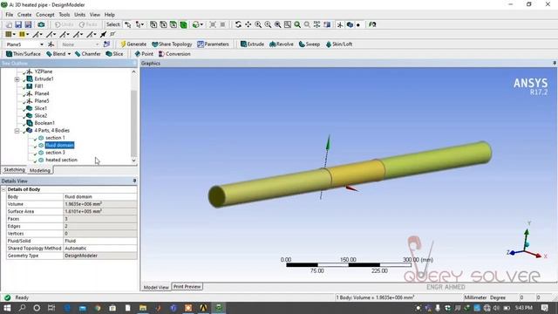
Task: Expand the Extrude1 tree node
Action: pos(17,79)
